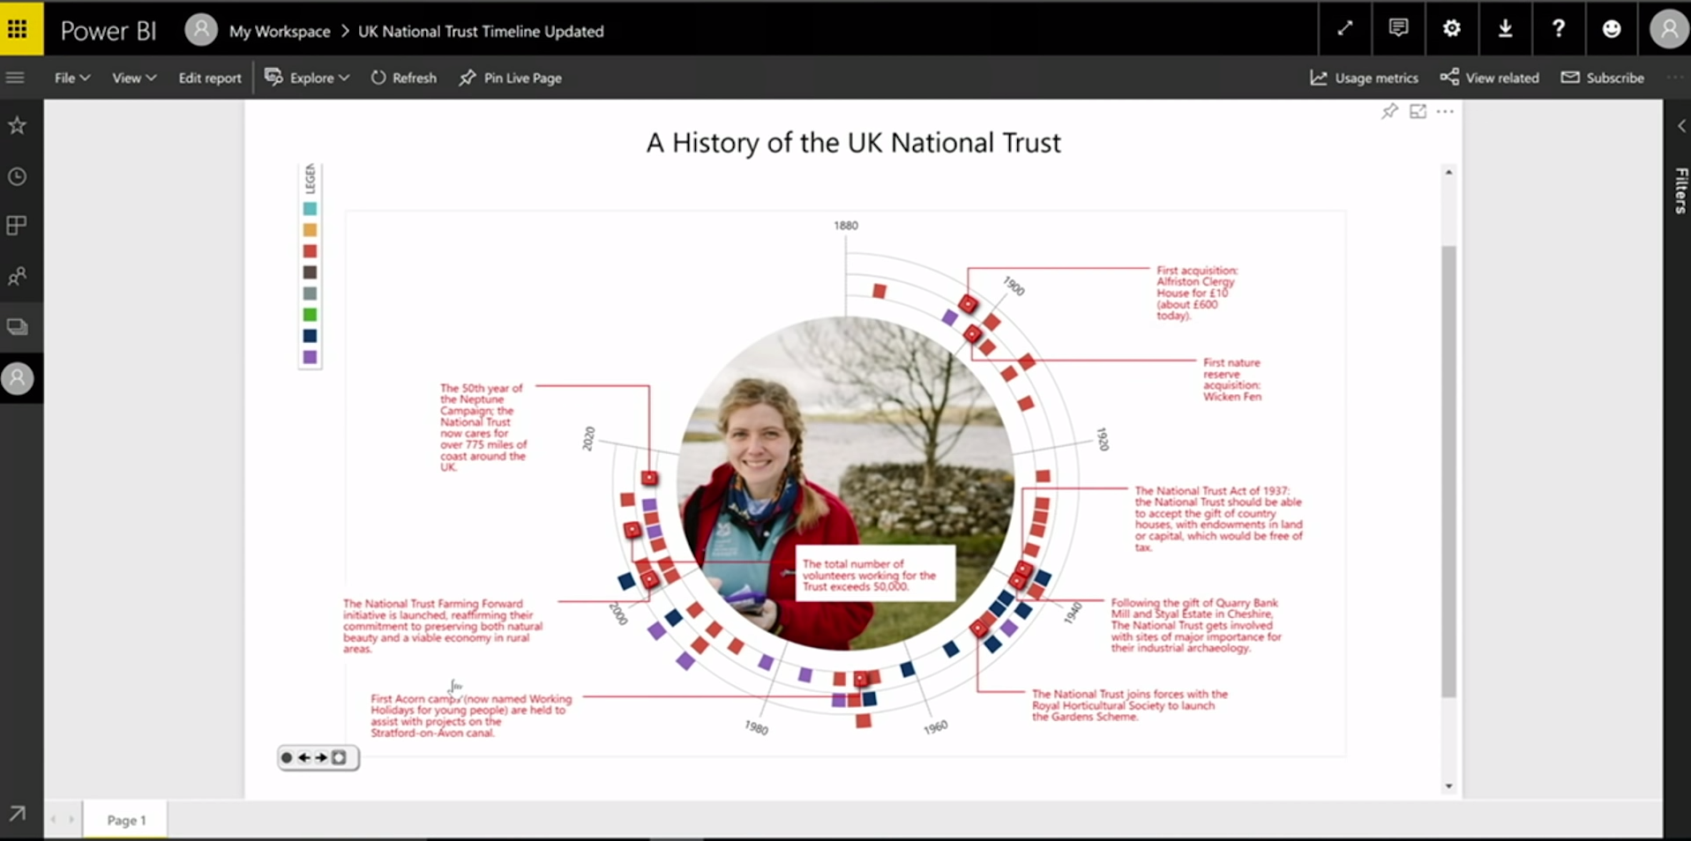Open the comments pane icon

(x=1398, y=29)
